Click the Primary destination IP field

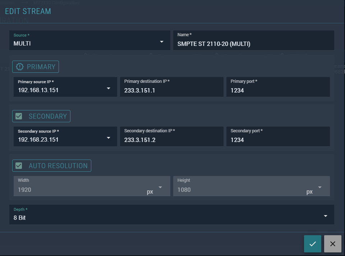click(171, 90)
